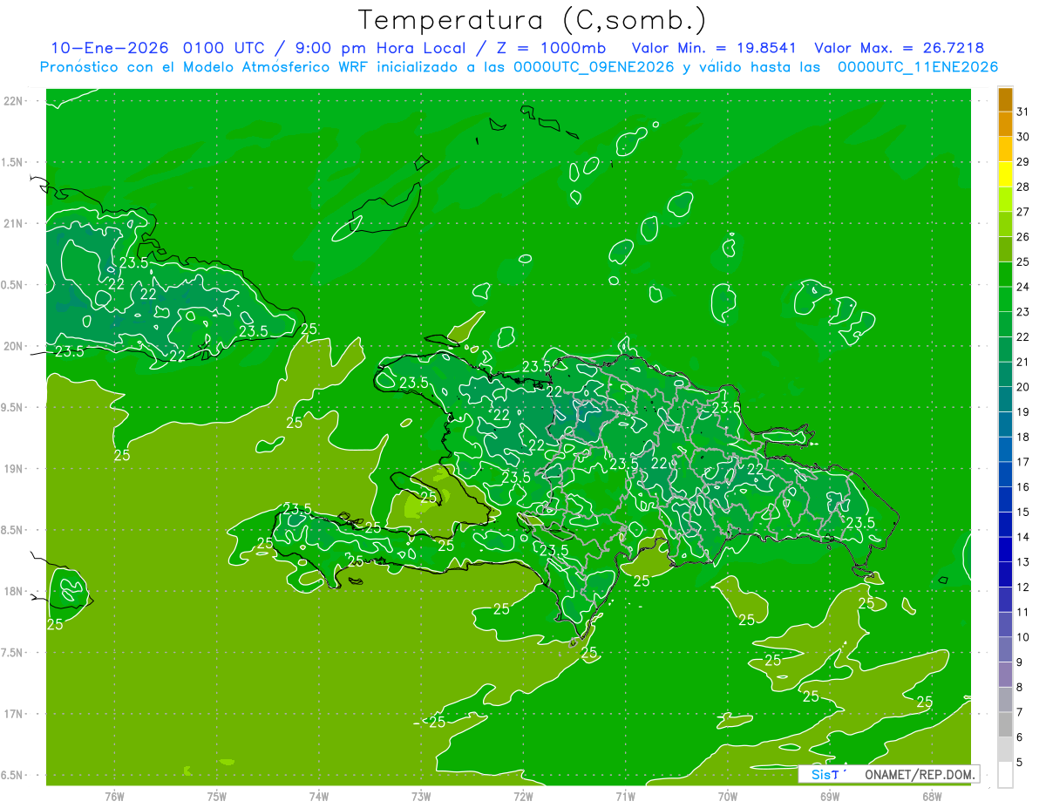Image resolution: width=1046 pixels, height=808 pixels.
Task: Click the "29" label on the colorbar
Action: tap(1023, 161)
